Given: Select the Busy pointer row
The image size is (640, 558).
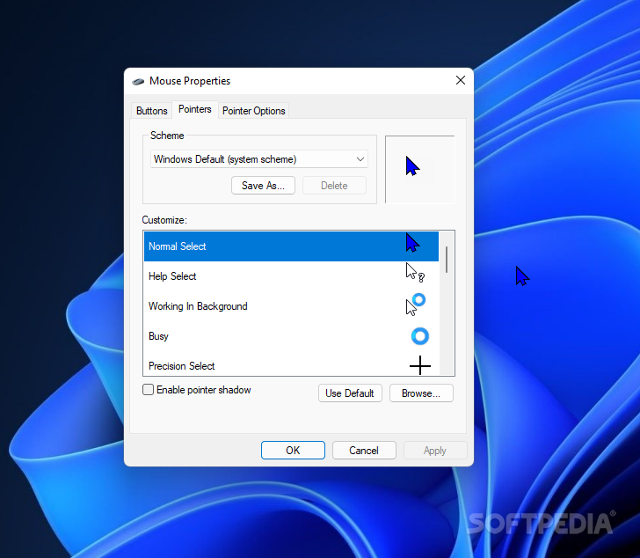Looking at the screenshot, I should (291, 336).
